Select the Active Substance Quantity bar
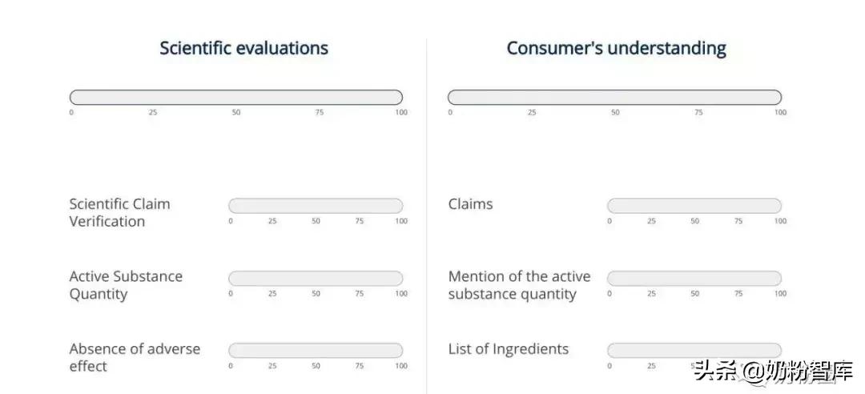Viewport: 865px width, 394px height. pyautogui.click(x=316, y=278)
